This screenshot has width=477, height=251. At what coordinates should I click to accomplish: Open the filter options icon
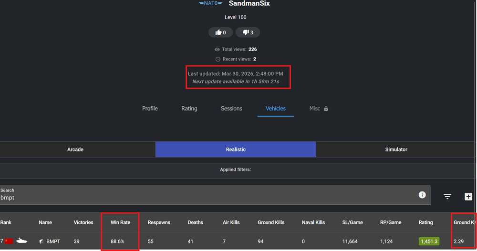pyautogui.click(x=447, y=197)
